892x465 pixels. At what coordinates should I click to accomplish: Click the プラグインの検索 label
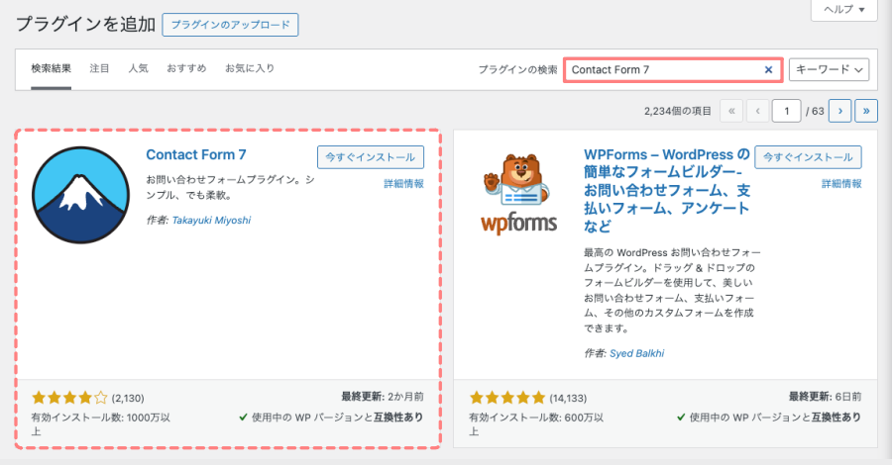[517, 70]
